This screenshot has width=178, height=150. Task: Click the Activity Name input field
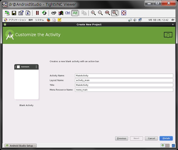tap(124, 76)
